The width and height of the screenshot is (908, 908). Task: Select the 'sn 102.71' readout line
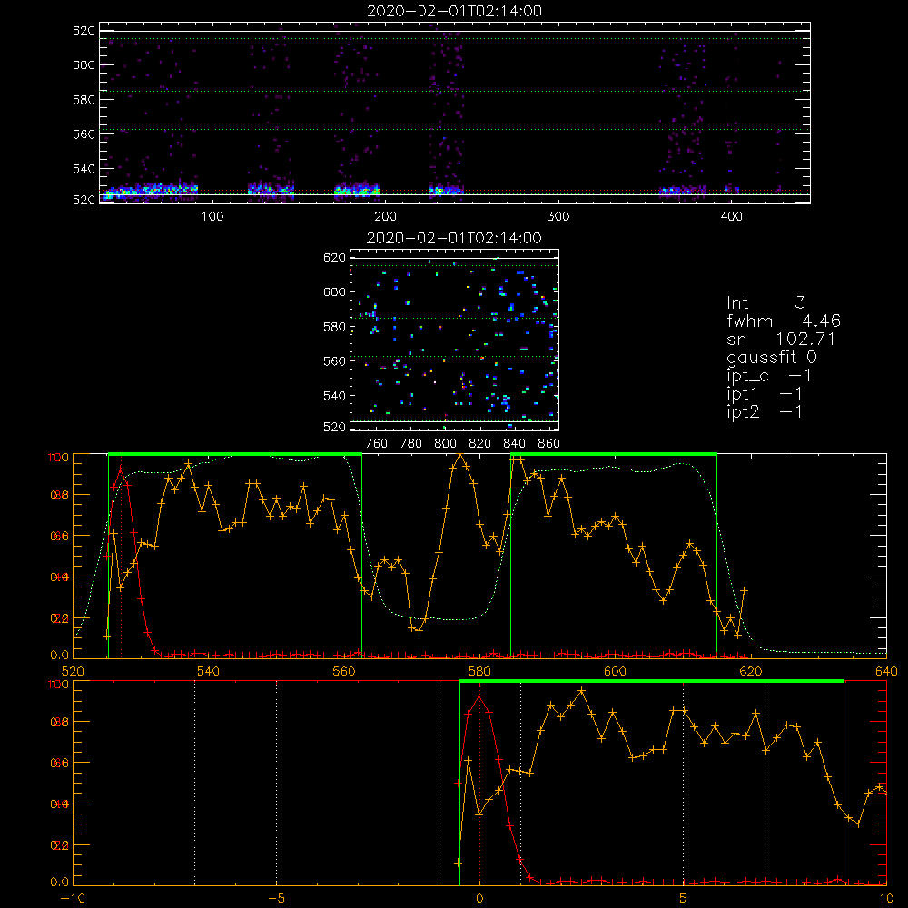click(781, 339)
